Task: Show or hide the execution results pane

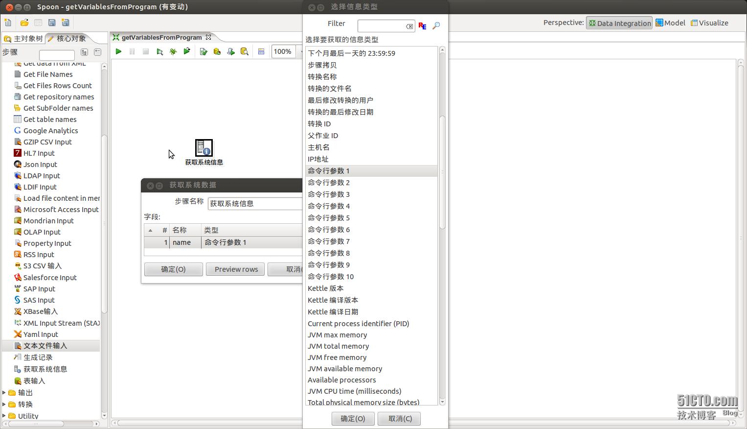Action: [261, 51]
